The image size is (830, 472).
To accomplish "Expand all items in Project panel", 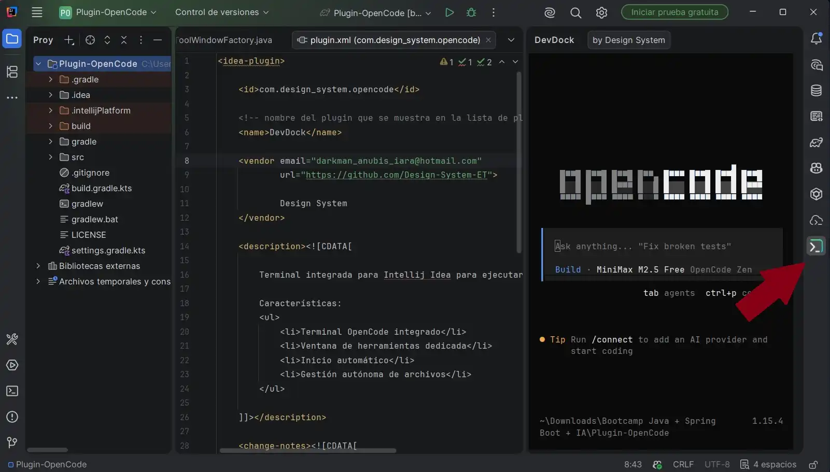I will pyautogui.click(x=107, y=40).
